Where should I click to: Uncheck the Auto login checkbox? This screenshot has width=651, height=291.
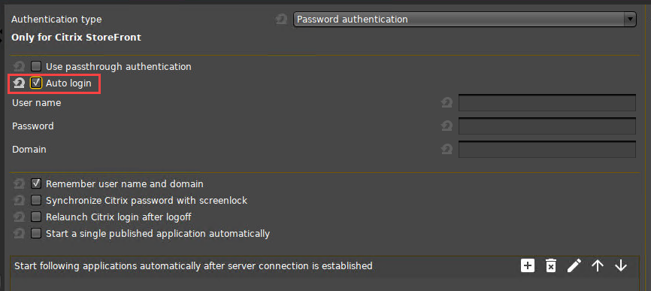tap(36, 83)
